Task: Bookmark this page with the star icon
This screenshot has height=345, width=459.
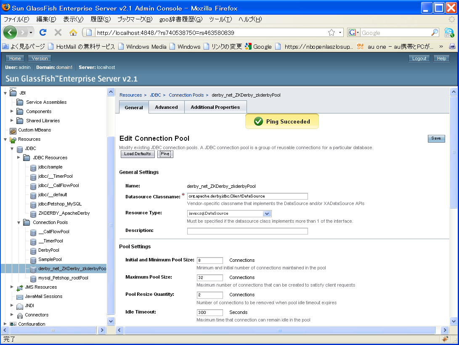Action: click(332, 32)
